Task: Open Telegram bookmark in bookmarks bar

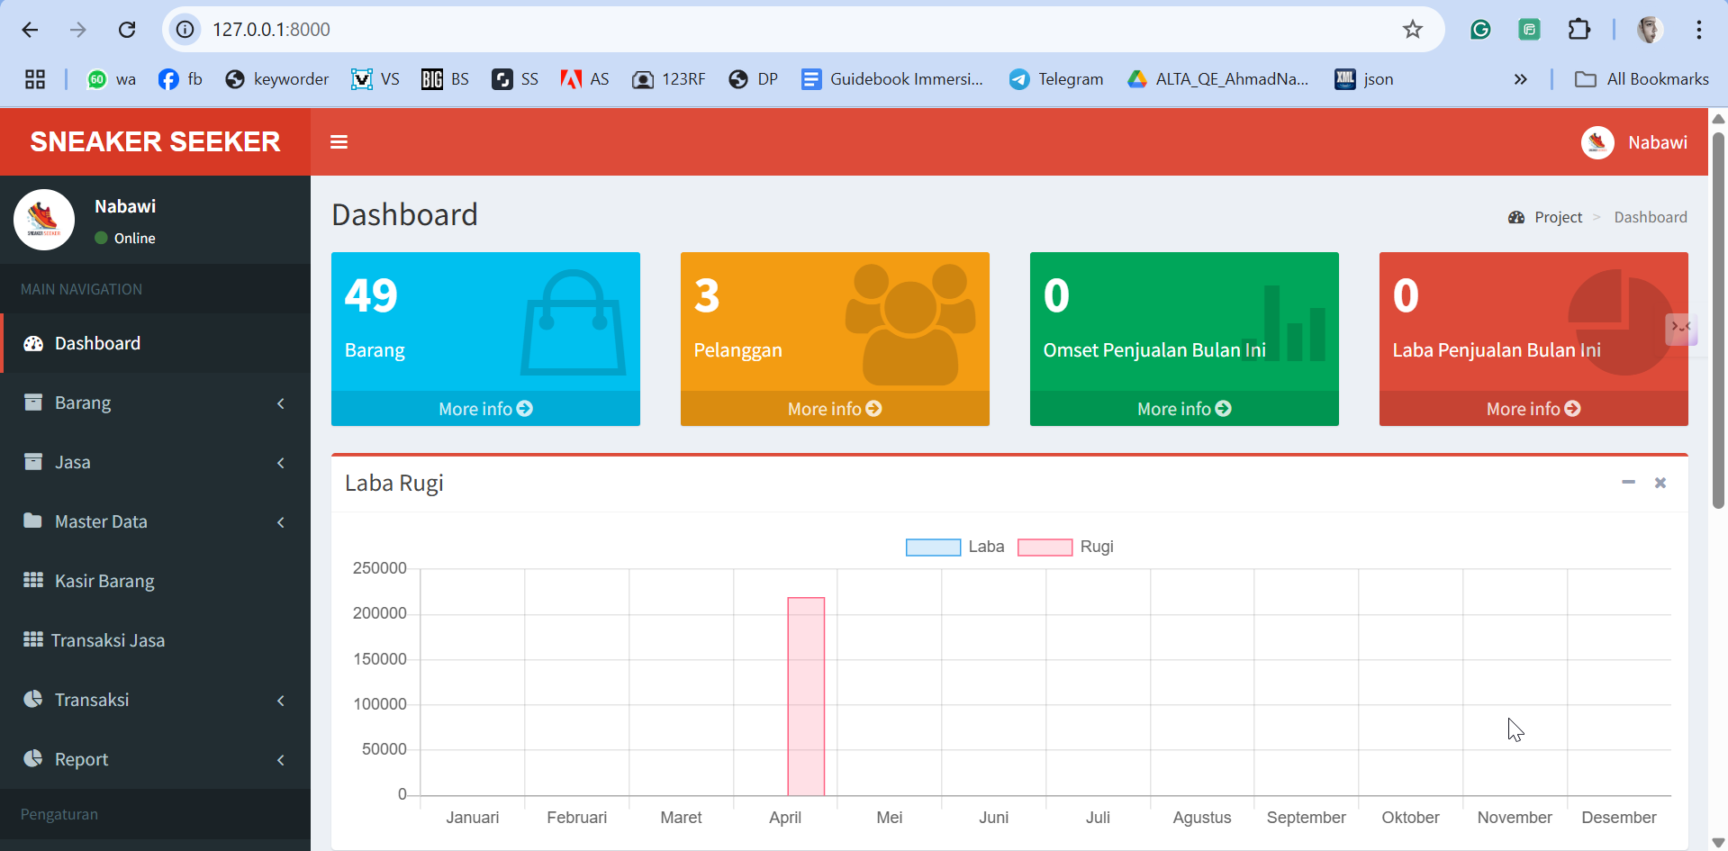Action: 1056,79
